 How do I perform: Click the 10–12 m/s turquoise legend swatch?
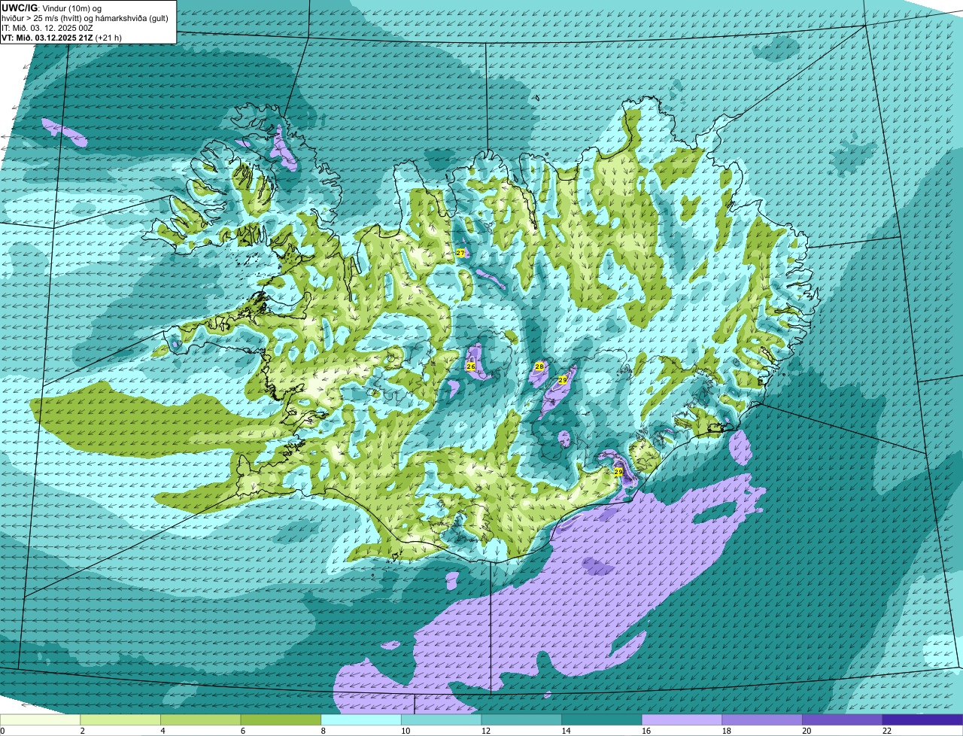point(441,720)
